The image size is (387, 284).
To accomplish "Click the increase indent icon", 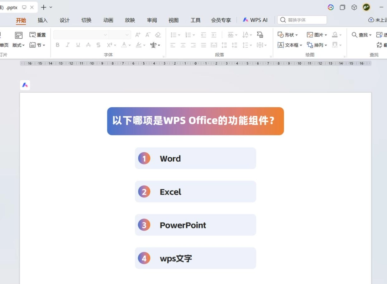I will coord(214,35).
